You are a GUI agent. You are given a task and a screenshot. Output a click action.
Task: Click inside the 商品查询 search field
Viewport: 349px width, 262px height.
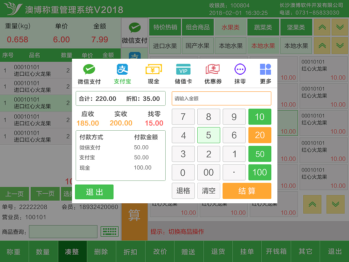[63, 232]
